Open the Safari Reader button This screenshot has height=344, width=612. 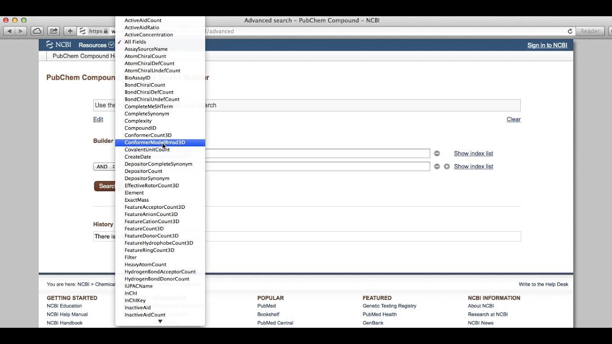(x=590, y=31)
